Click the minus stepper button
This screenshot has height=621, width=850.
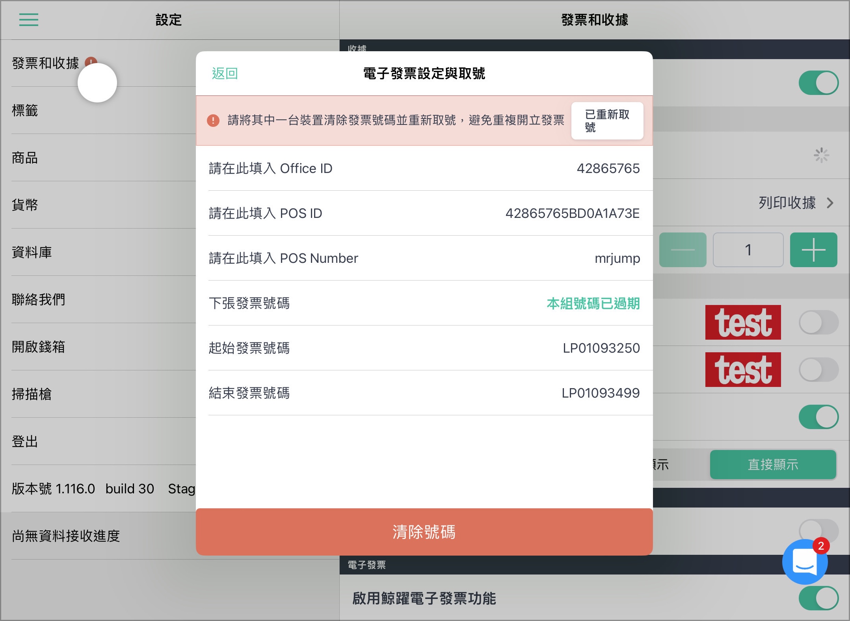pyautogui.click(x=683, y=250)
